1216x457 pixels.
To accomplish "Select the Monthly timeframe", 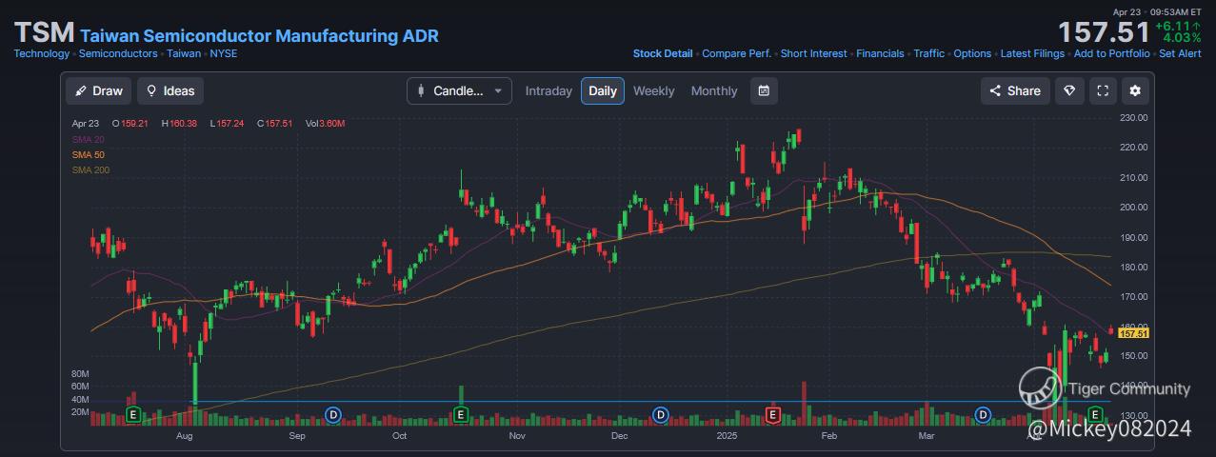I will tap(714, 91).
